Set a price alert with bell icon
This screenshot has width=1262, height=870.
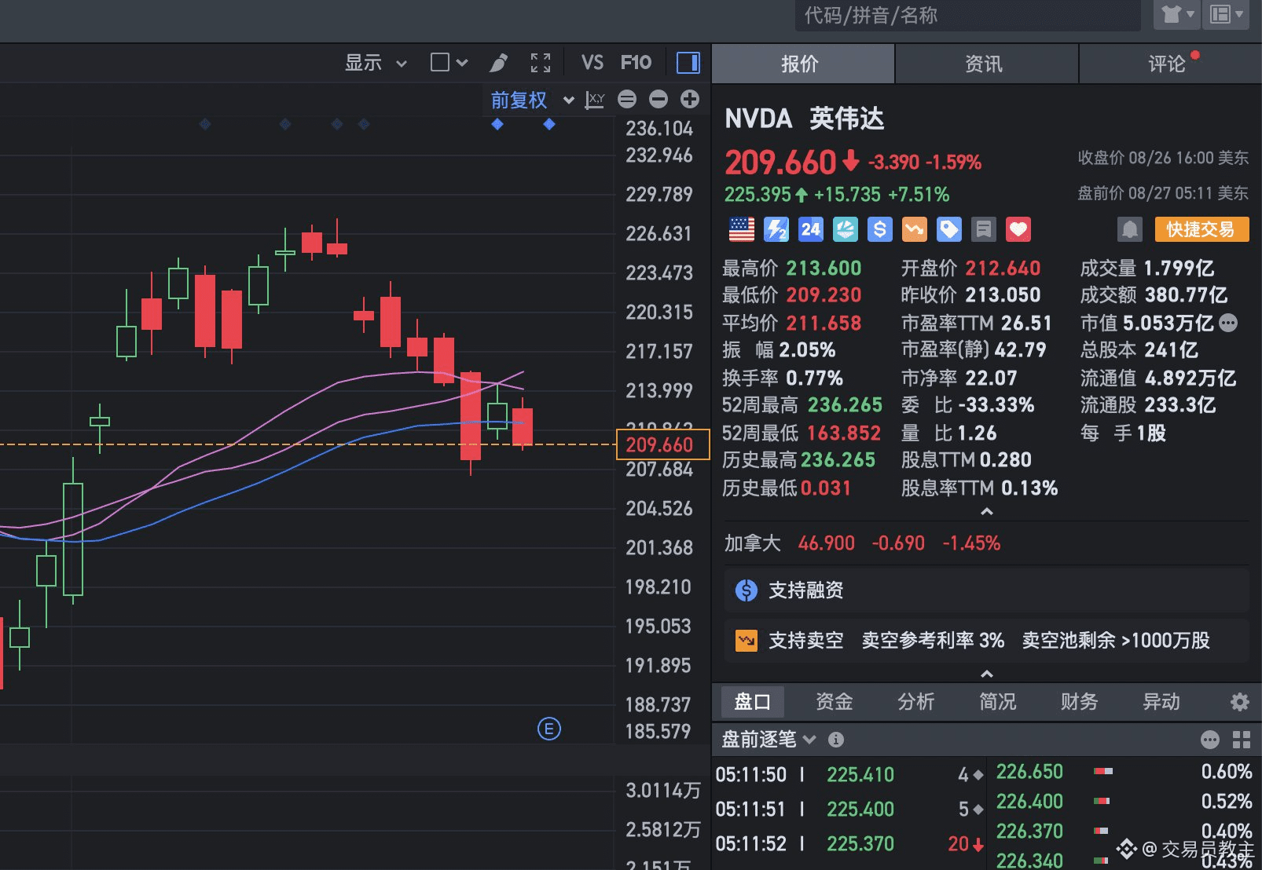pyautogui.click(x=1130, y=229)
